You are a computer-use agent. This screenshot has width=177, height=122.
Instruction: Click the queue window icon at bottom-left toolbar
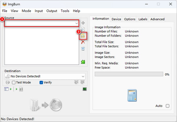pyautogui.click(x=6, y=89)
